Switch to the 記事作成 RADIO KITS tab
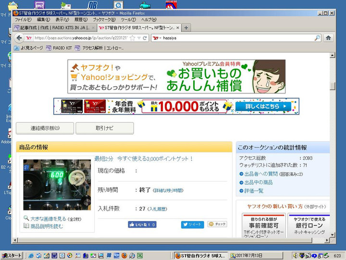 click(x=54, y=28)
